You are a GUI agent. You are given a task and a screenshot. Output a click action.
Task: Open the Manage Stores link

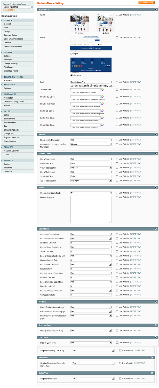[x=9, y=10]
